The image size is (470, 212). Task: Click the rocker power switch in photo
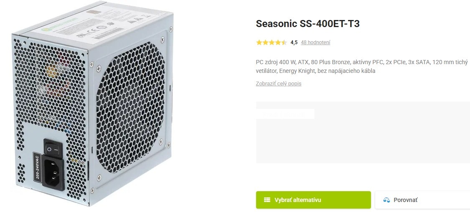tap(53, 148)
